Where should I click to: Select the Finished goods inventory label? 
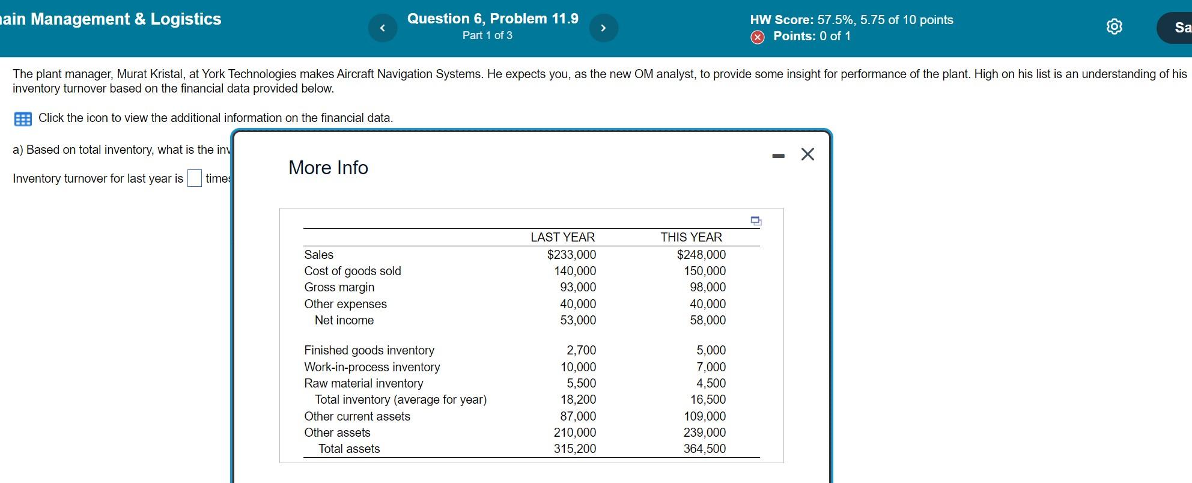tap(369, 350)
